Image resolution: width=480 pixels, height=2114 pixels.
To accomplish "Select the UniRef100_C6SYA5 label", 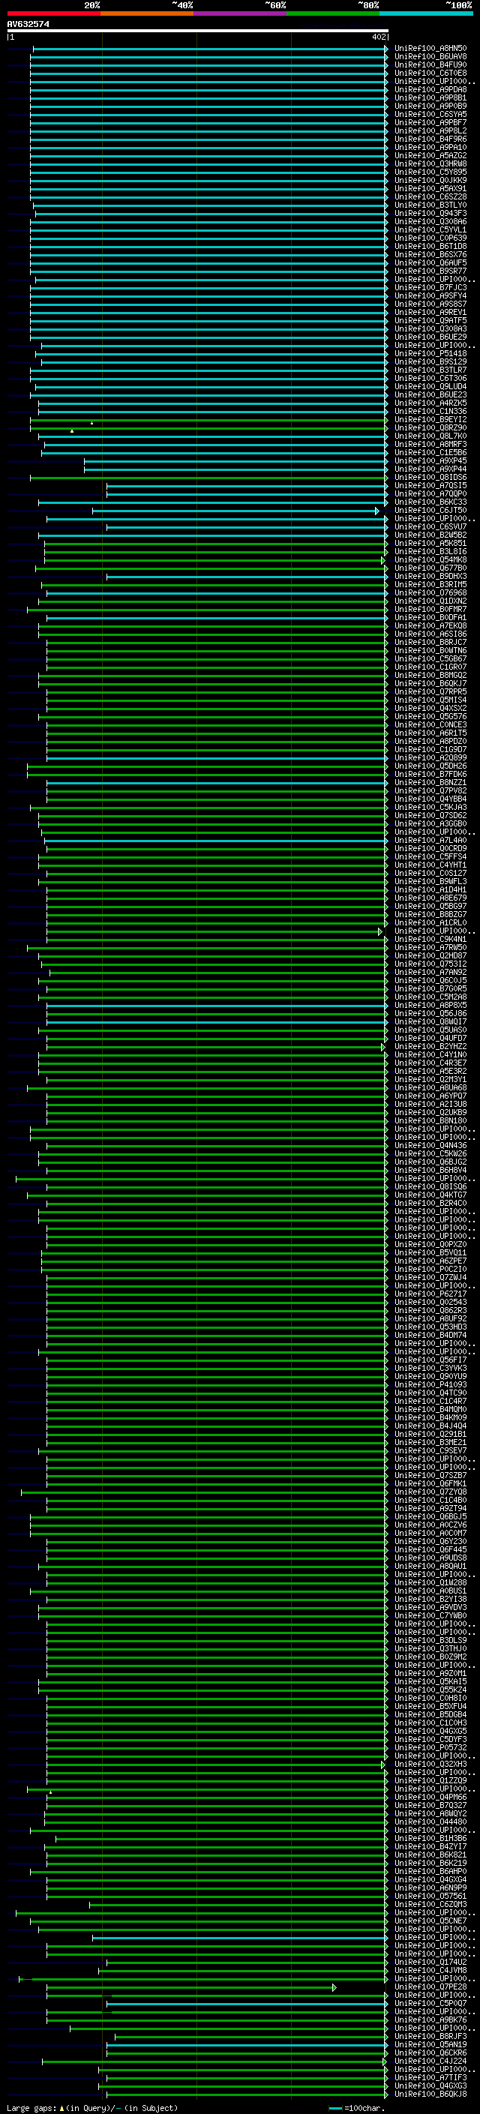I will (x=430, y=115).
